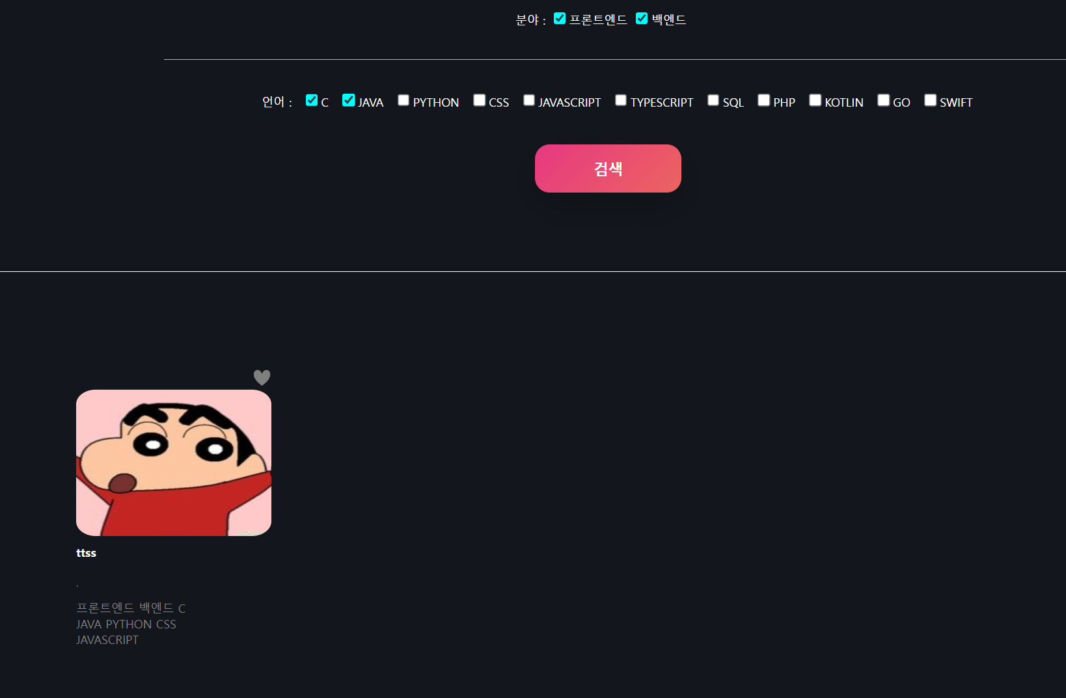Uncheck the C language checkbox
This screenshot has width=1066, height=698.
(312, 100)
